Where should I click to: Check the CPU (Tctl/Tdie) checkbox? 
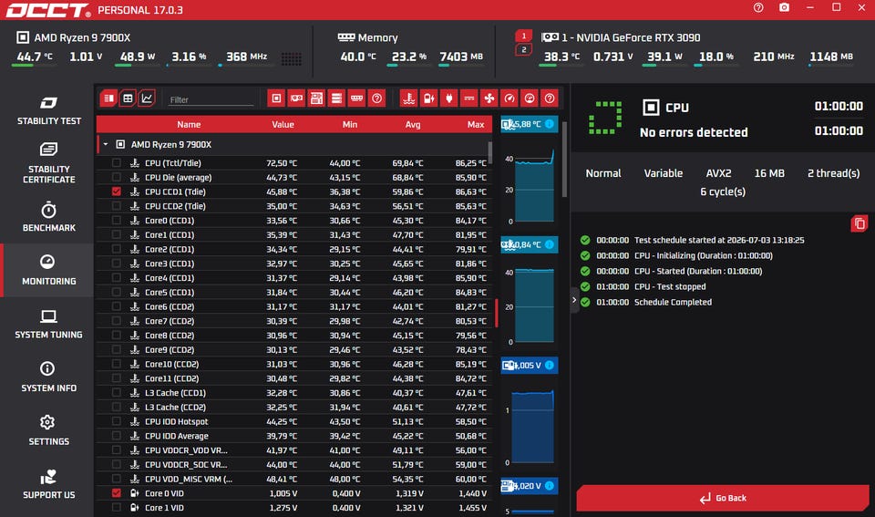click(116, 163)
